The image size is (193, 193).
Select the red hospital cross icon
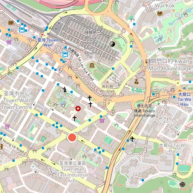78,109
